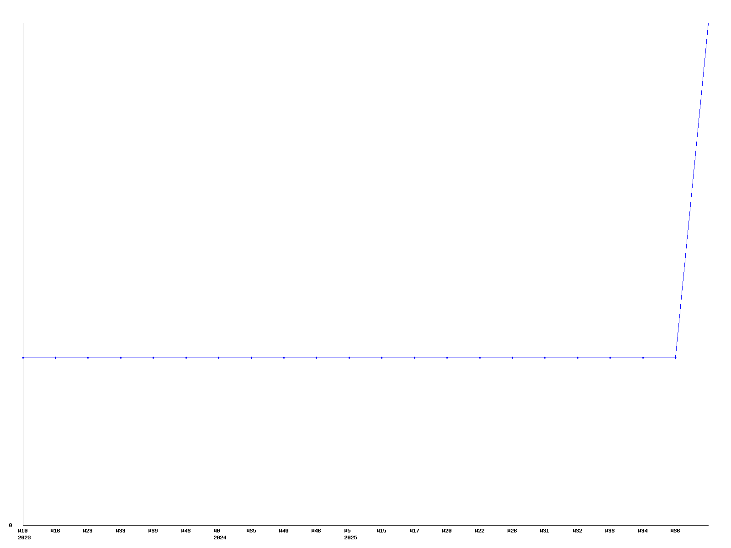Select the data point above W20

447,358
